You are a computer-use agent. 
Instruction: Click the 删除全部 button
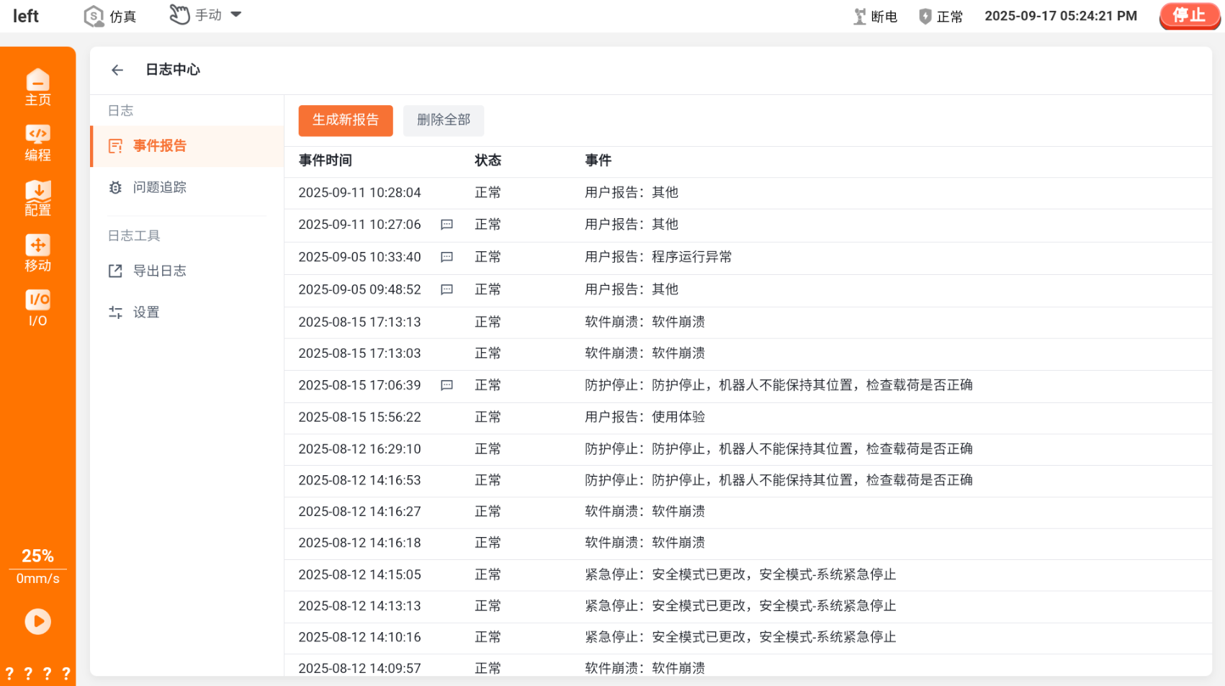(x=443, y=120)
